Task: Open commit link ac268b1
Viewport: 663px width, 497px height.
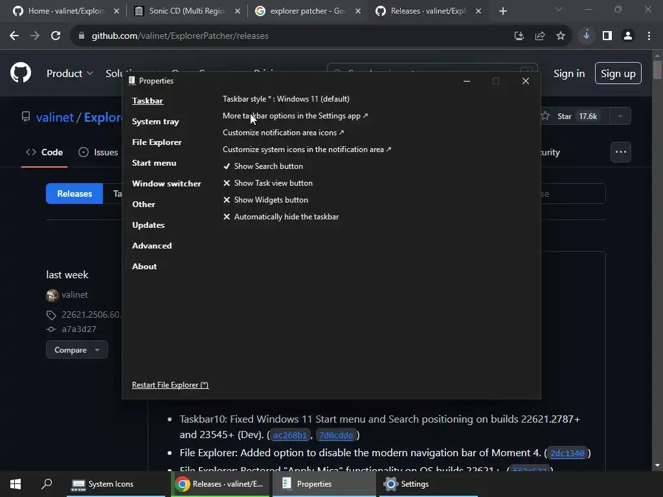Action: [x=289, y=435]
